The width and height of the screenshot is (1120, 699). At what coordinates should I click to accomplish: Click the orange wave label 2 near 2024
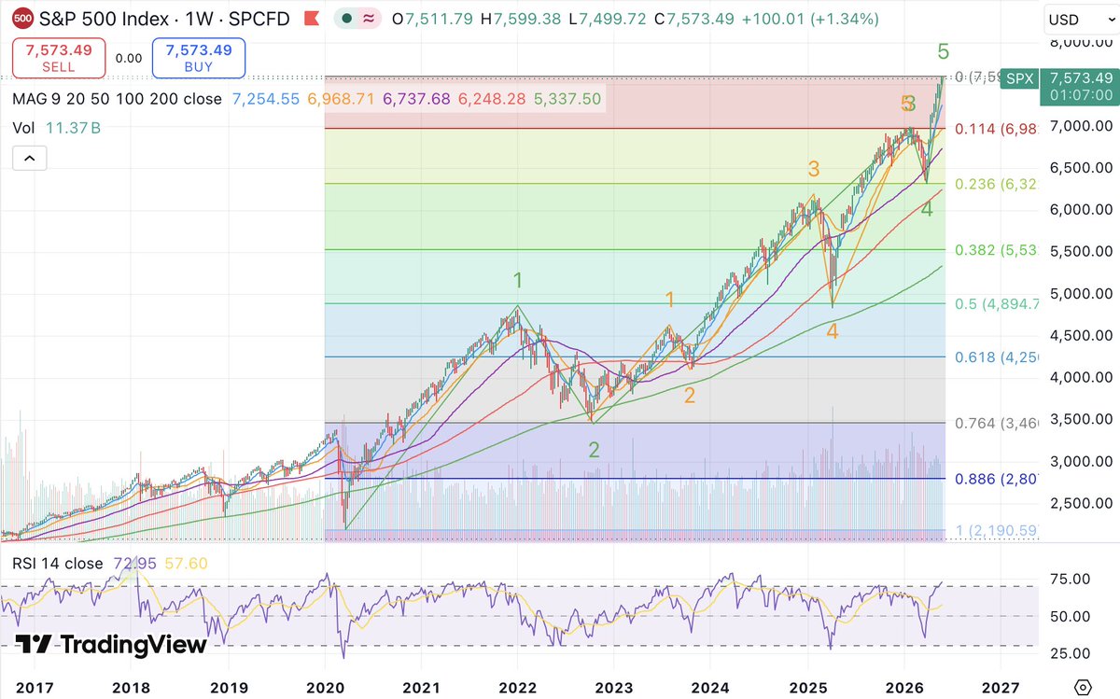click(x=690, y=396)
